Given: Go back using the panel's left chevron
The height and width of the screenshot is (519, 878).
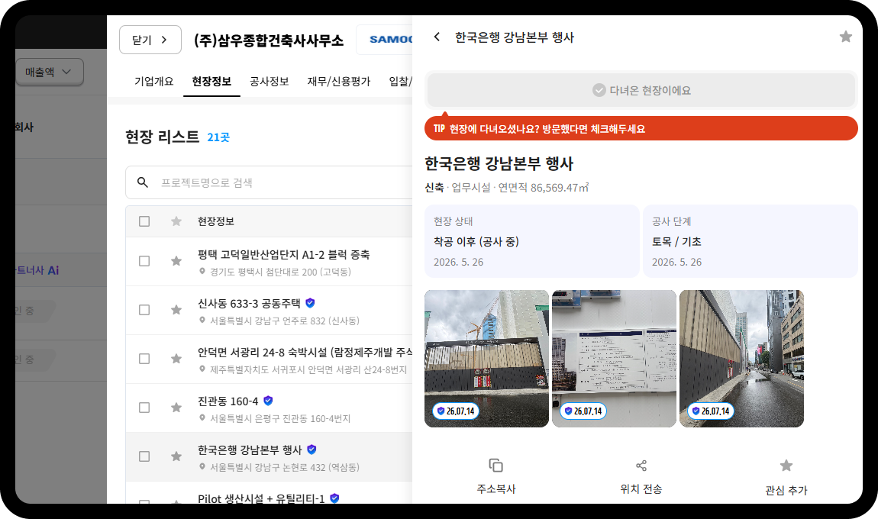Looking at the screenshot, I should tap(437, 37).
